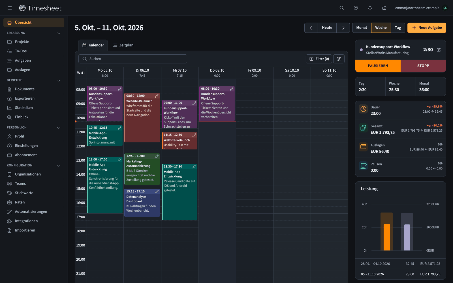453x283 pixels.
Task: Edit the 13:30 - 17:30 Mobile-App entry
Action: [x=194, y=167]
